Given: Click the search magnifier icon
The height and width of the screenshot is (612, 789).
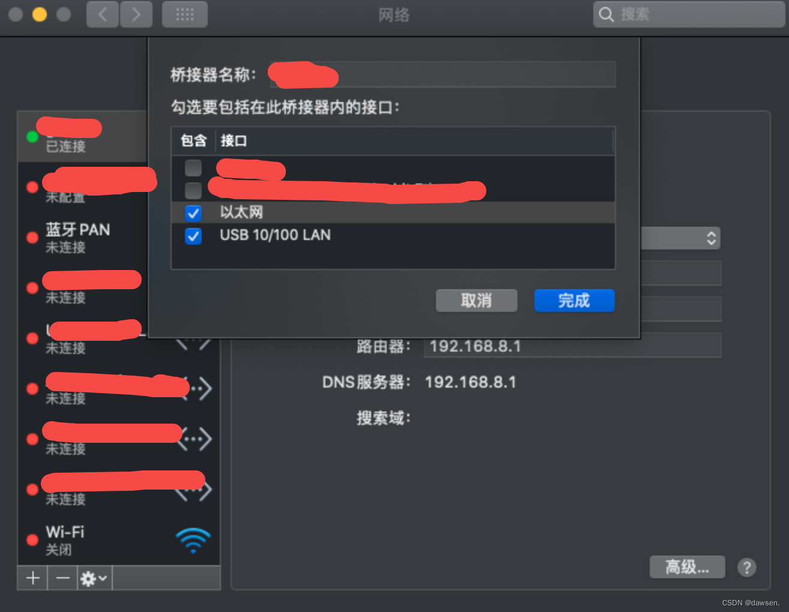Looking at the screenshot, I should tap(606, 14).
